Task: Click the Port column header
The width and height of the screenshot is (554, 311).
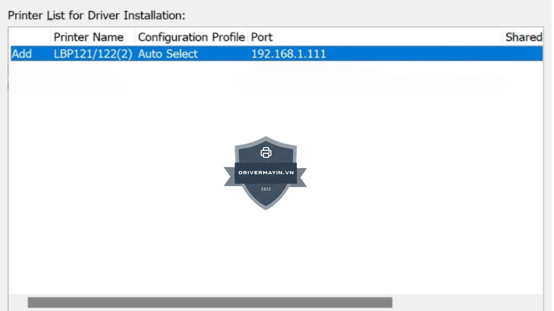Action: tap(262, 37)
